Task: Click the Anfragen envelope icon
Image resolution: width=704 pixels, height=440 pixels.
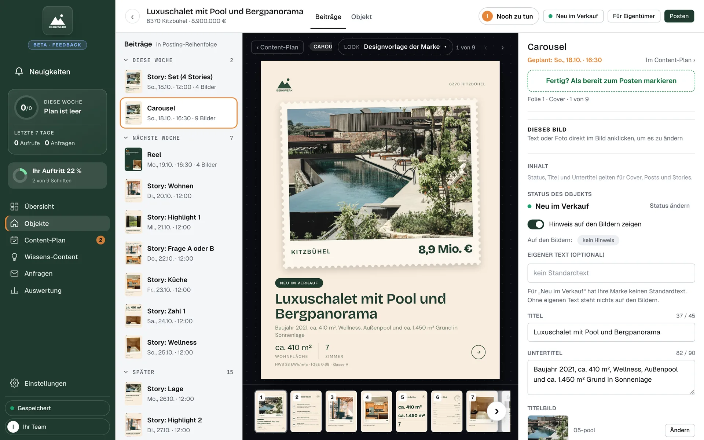Action: (14, 274)
